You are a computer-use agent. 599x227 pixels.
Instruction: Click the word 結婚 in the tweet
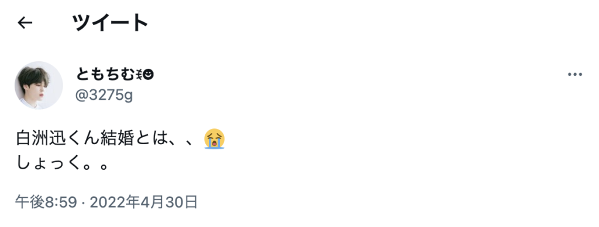click(116, 139)
